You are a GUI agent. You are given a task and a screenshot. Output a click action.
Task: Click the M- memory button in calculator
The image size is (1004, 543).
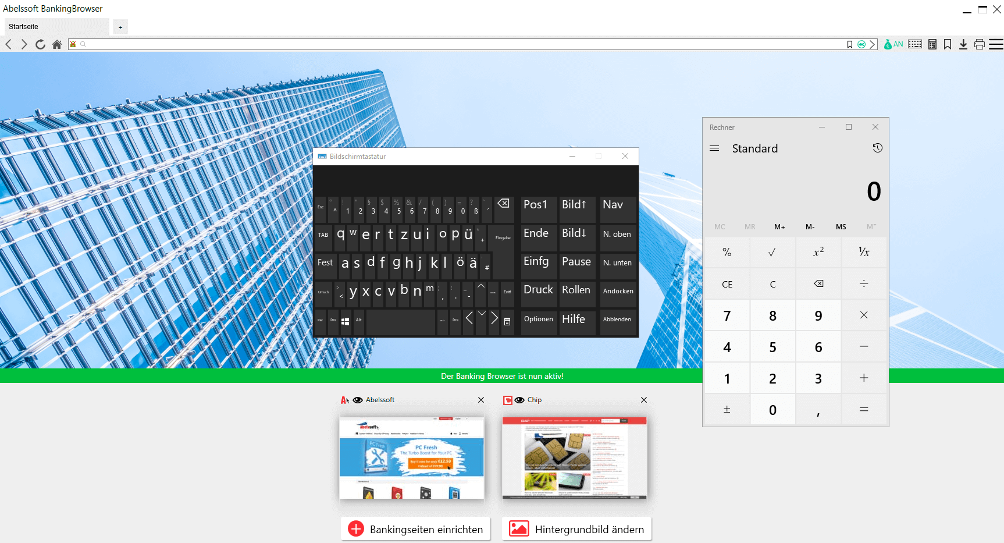click(810, 226)
